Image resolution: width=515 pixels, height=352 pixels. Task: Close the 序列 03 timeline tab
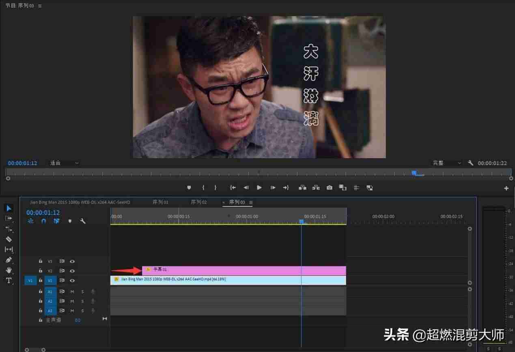[223, 202]
